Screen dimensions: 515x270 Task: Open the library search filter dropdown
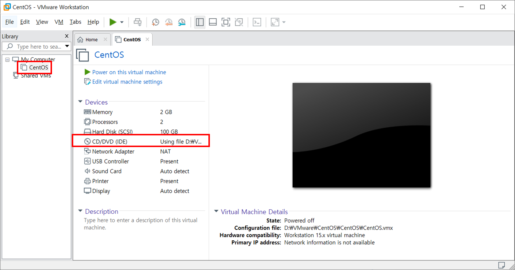click(x=67, y=46)
